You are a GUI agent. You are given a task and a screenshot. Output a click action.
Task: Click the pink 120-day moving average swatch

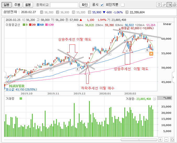coord(46,25)
